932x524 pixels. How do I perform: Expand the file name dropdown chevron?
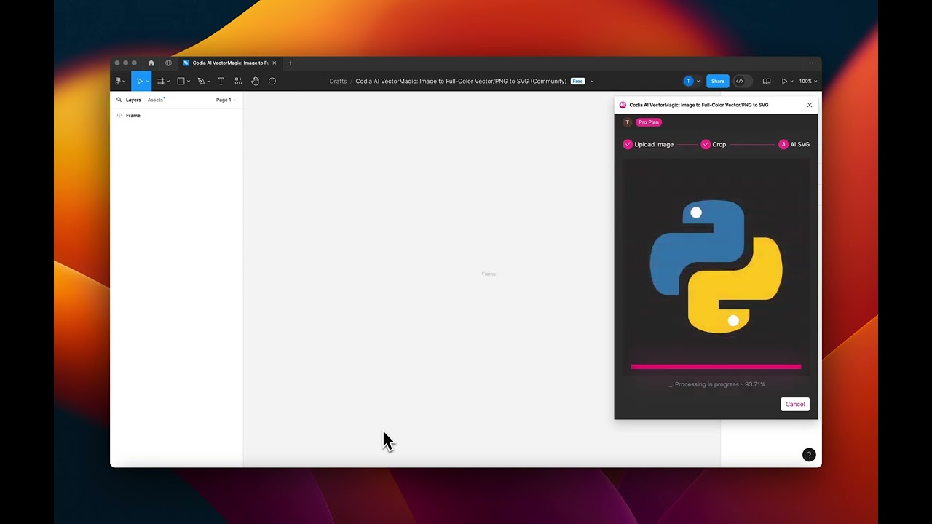[x=592, y=81]
